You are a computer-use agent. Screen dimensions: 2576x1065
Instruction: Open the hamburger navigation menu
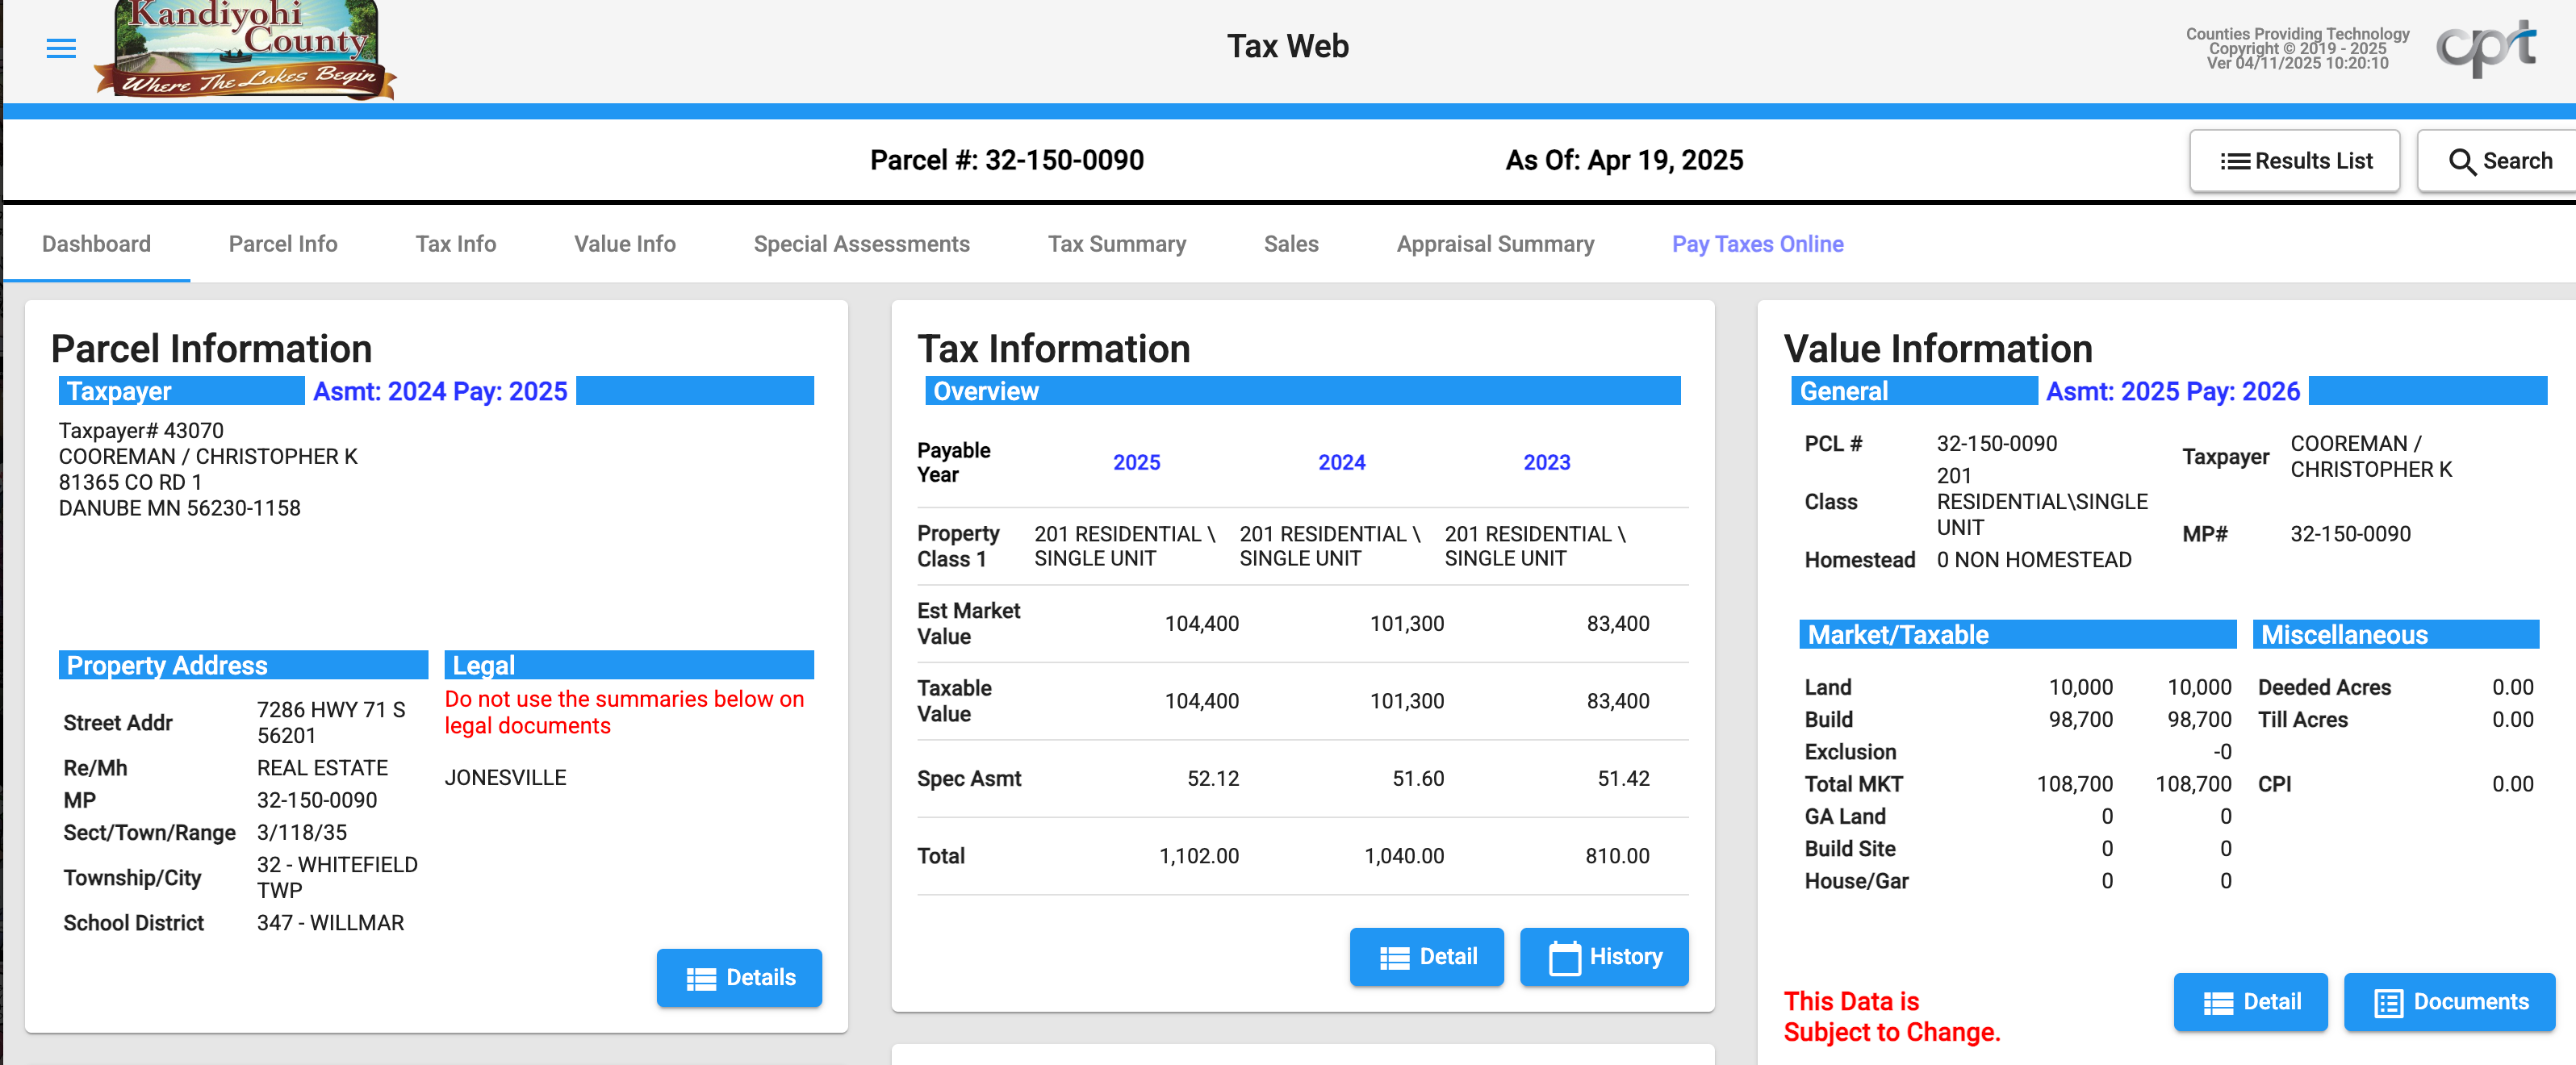tap(61, 48)
